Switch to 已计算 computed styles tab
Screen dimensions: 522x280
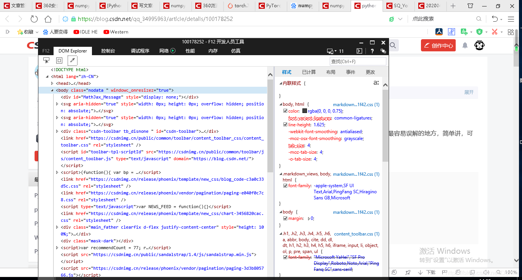point(309,72)
